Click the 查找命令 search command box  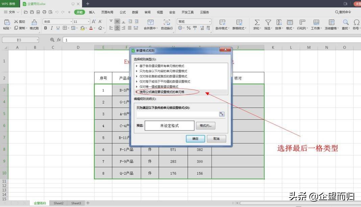(x=343, y=12)
